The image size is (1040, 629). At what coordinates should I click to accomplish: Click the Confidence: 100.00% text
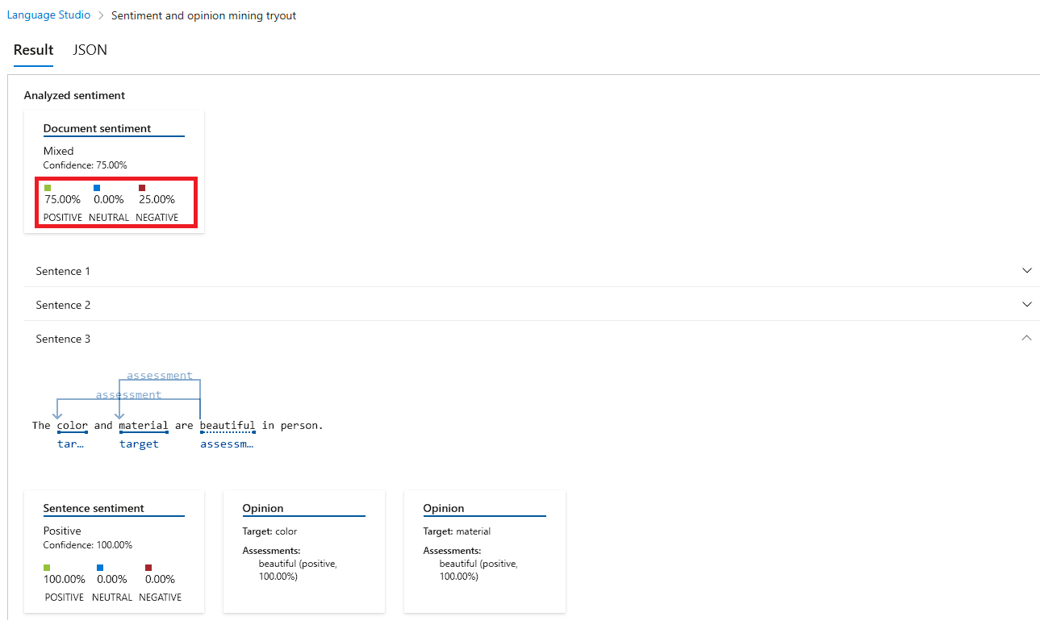[x=88, y=545]
